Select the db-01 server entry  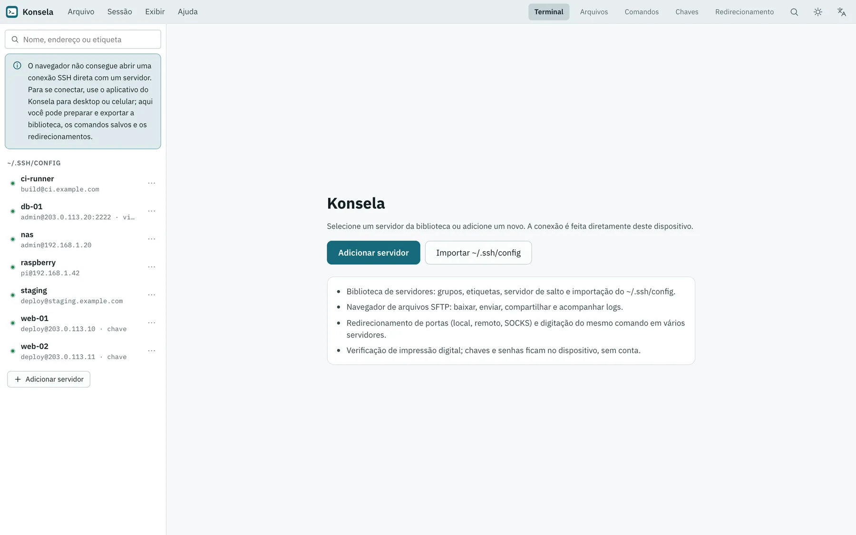click(x=83, y=211)
